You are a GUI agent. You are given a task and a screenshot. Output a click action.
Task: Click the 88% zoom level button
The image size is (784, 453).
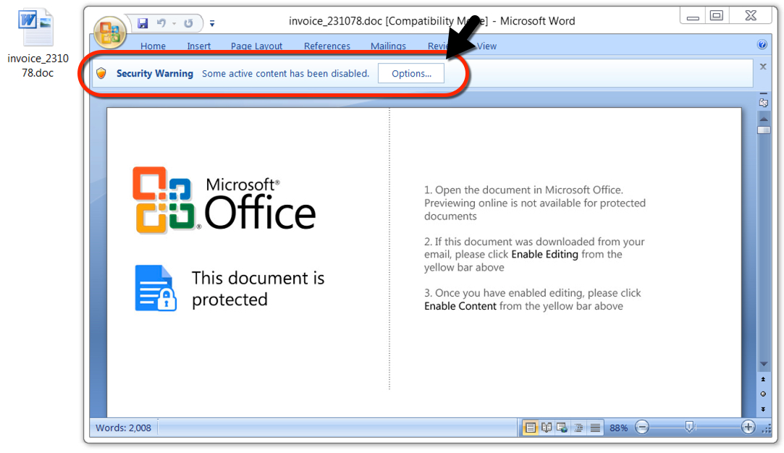pyautogui.click(x=618, y=428)
